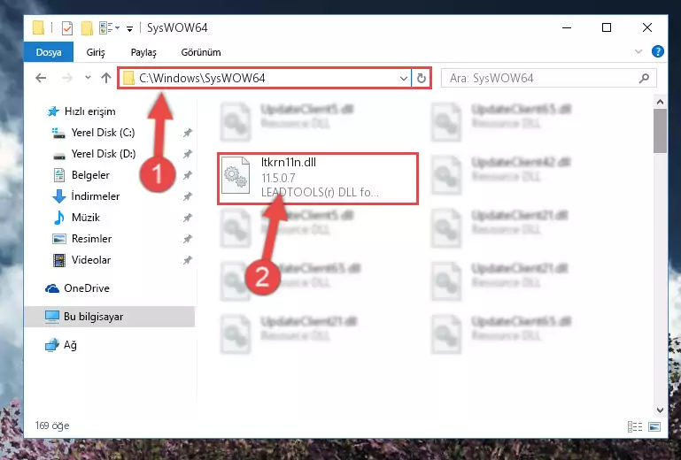Click pin icon next to Videolar
Image resolution: width=681 pixels, height=460 pixels.
(187, 260)
